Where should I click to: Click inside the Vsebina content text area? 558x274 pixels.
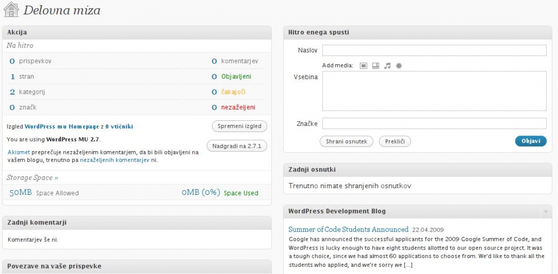(x=434, y=91)
